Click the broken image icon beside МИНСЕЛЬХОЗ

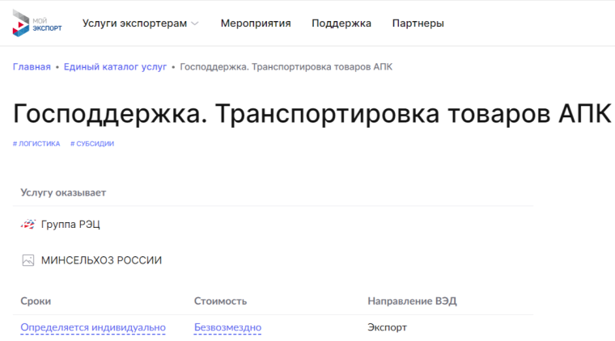28,260
